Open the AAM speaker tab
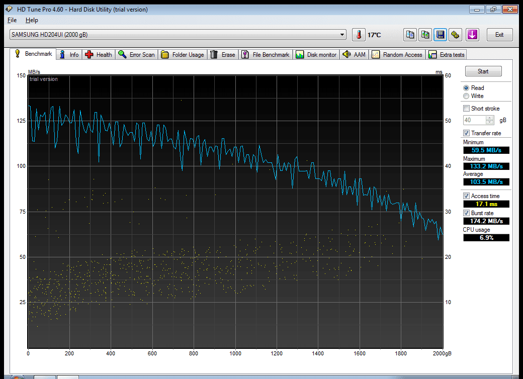The image size is (523, 379). tap(354, 55)
